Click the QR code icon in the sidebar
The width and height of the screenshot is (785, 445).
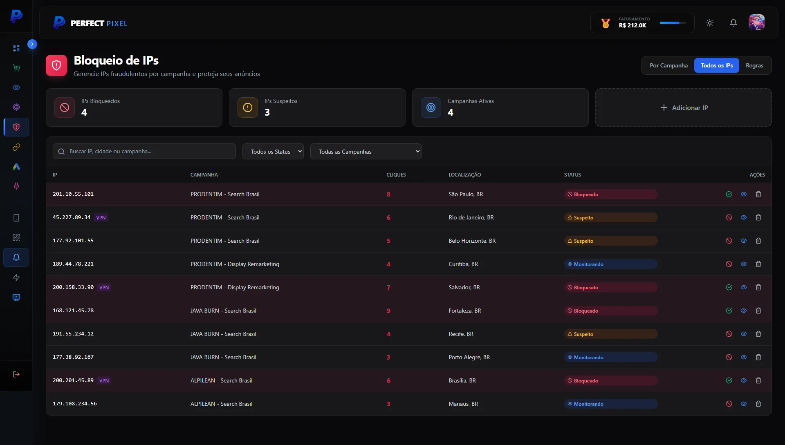(x=16, y=237)
